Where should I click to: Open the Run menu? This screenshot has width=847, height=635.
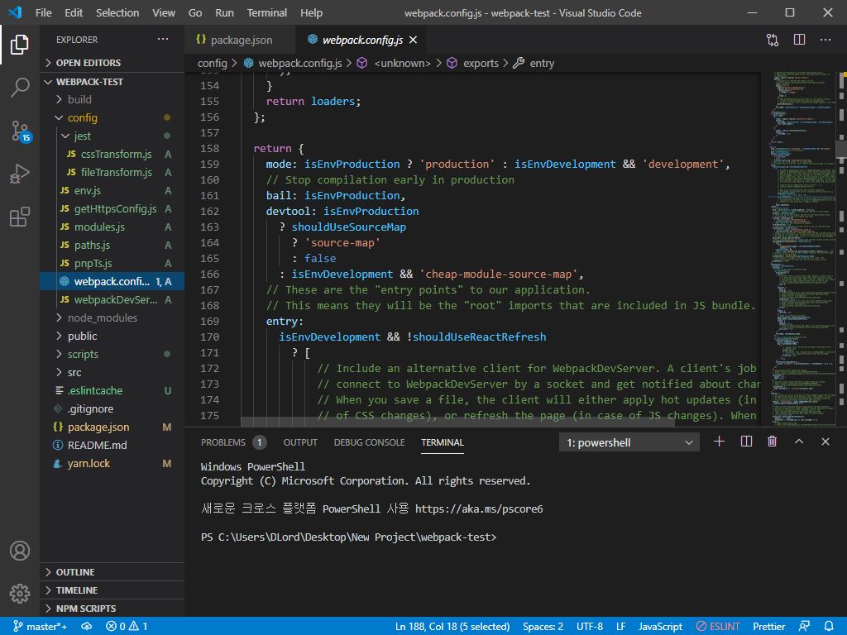pos(224,12)
